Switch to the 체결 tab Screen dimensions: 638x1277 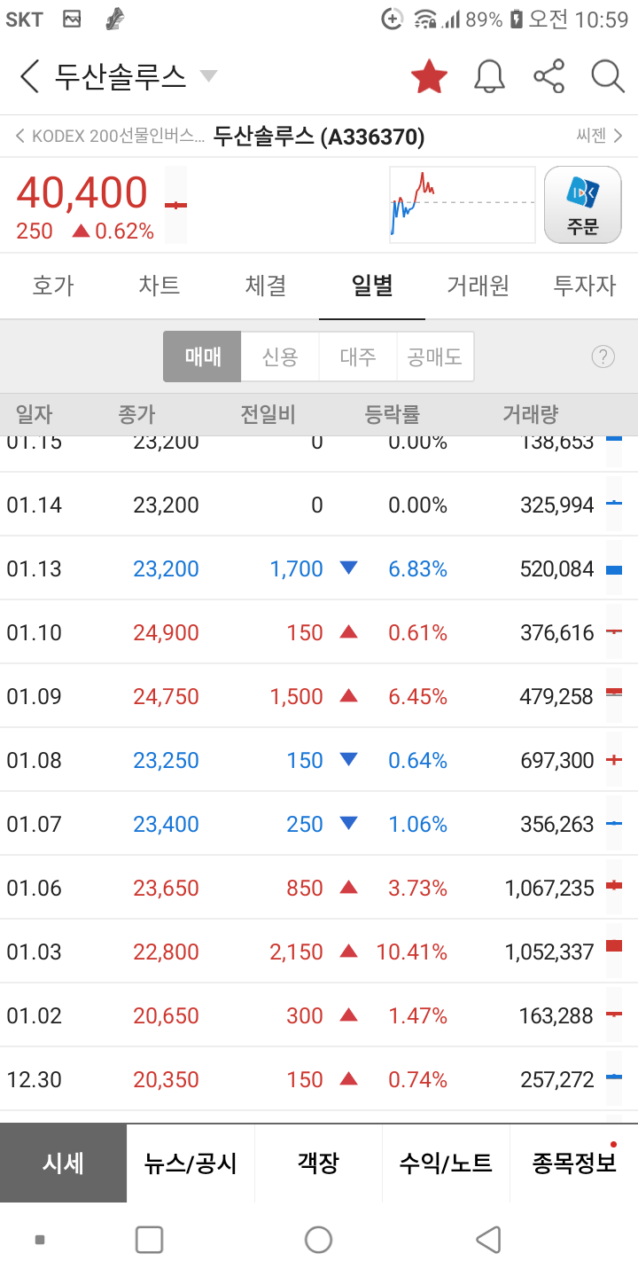point(266,286)
